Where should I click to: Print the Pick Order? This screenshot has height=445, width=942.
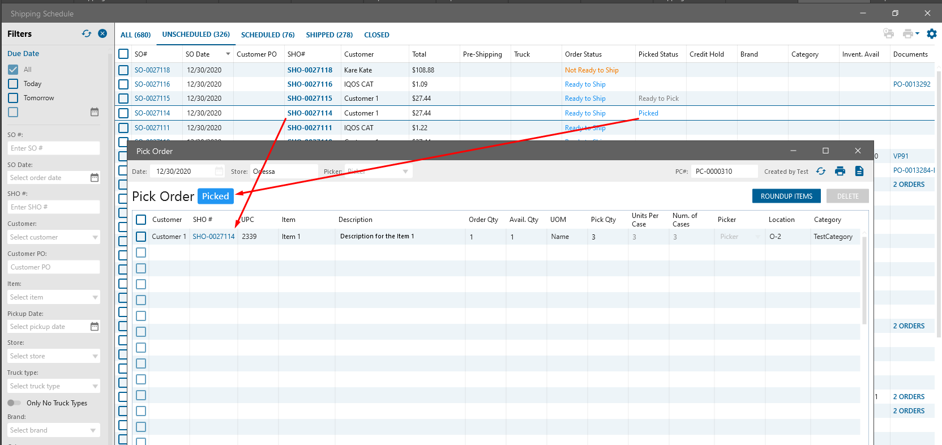click(840, 172)
